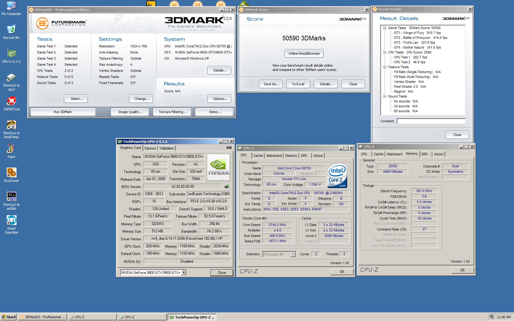Viewport: 514px width, 321px height.
Task: Click first CPU-Z taskbar button
Action: coord(92,317)
